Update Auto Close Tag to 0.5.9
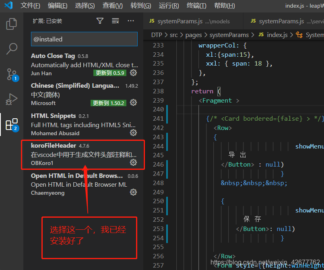This screenshot has width=324, height=270. click(110, 73)
